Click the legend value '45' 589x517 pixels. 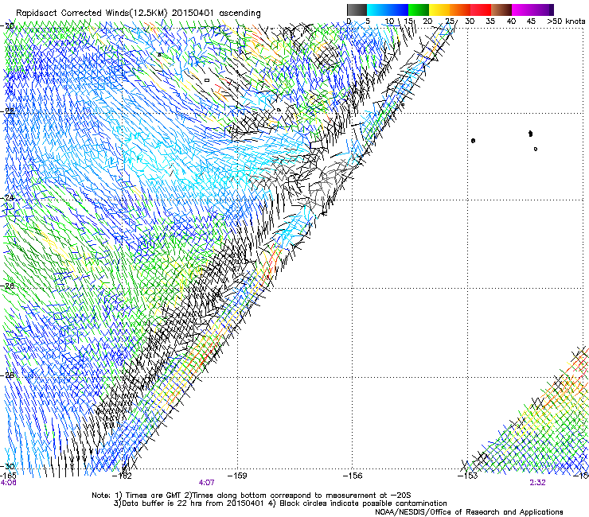point(531,21)
